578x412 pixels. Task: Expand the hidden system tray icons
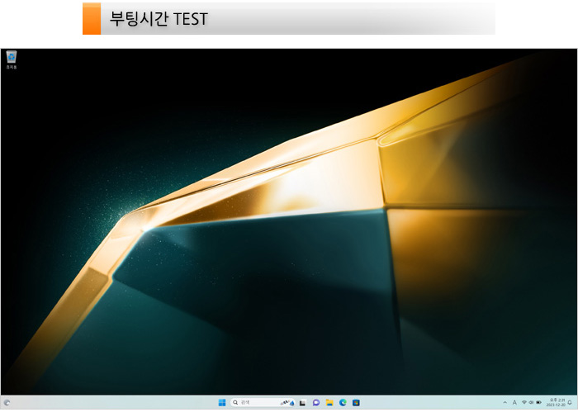(505, 402)
